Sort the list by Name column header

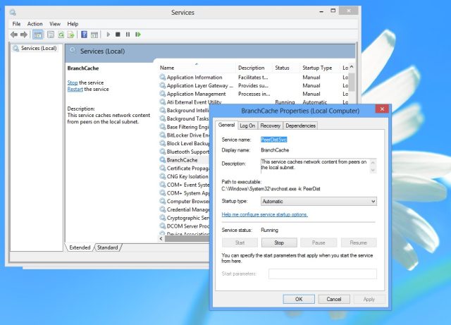coord(167,68)
